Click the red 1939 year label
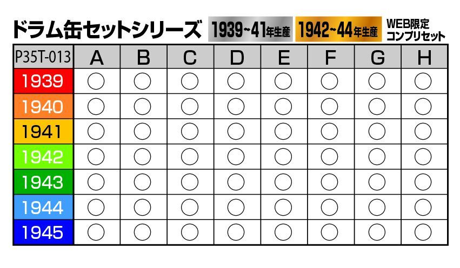The width and height of the screenshot is (460, 268). click(43, 81)
